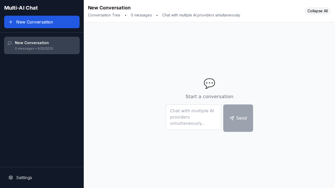
Task: Click 'Chat with multiple AI providers simultaneously' header text
Action: click(x=201, y=15)
